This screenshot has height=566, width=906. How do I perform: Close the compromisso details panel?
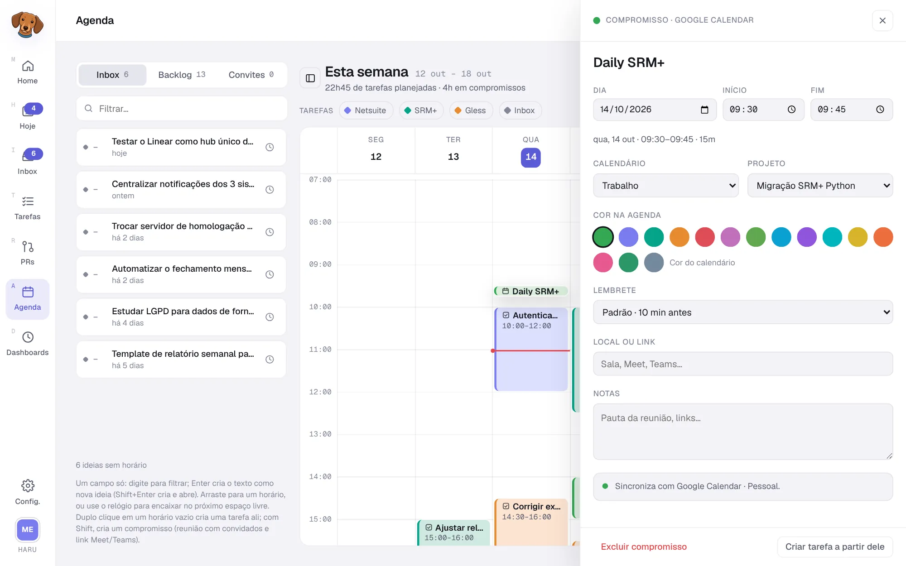[x=882, y=20]
